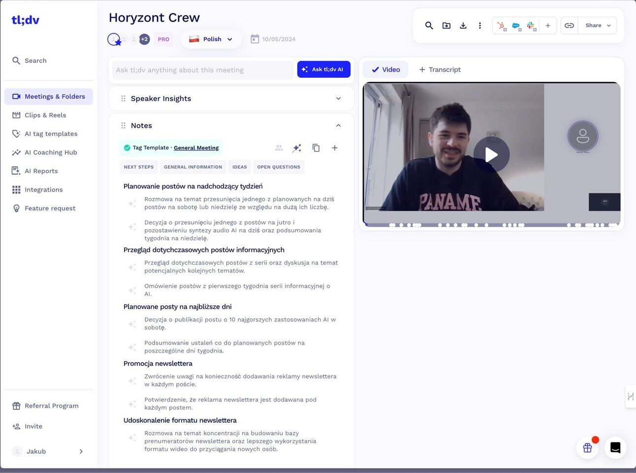This screenshot has width=636, height=473.
Task: Click the heading Planowane posty na najbliższe dni
Action: (x=177, y=307)
